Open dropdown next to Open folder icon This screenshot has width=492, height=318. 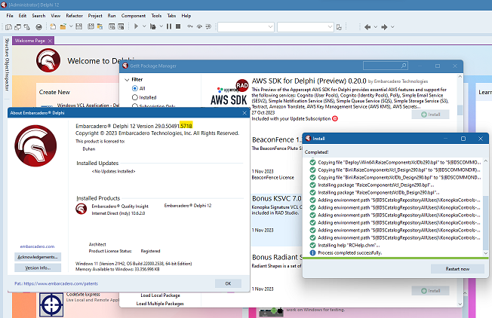click(x=71, y=26)
